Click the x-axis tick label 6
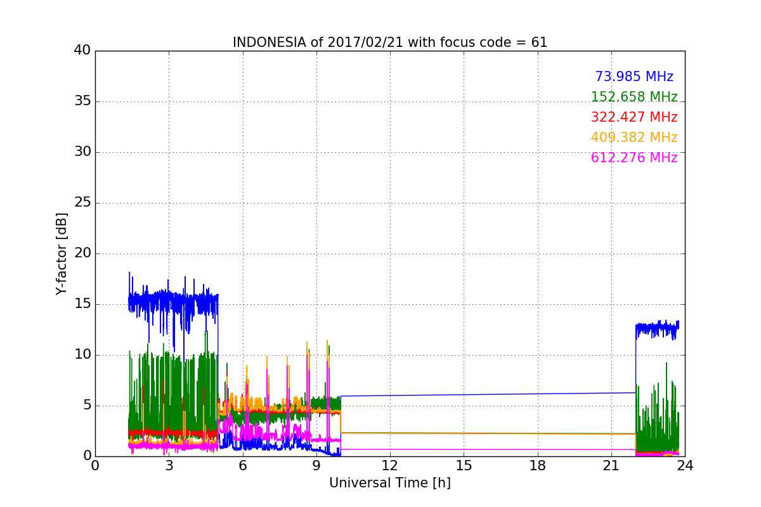This screenshot has width=761, height=507. click(242, 466)
